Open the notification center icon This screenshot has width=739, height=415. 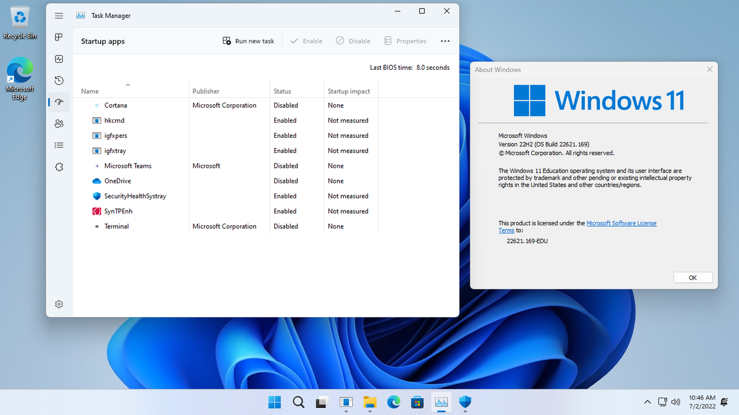pyautogui.click(x=724, y=402)
